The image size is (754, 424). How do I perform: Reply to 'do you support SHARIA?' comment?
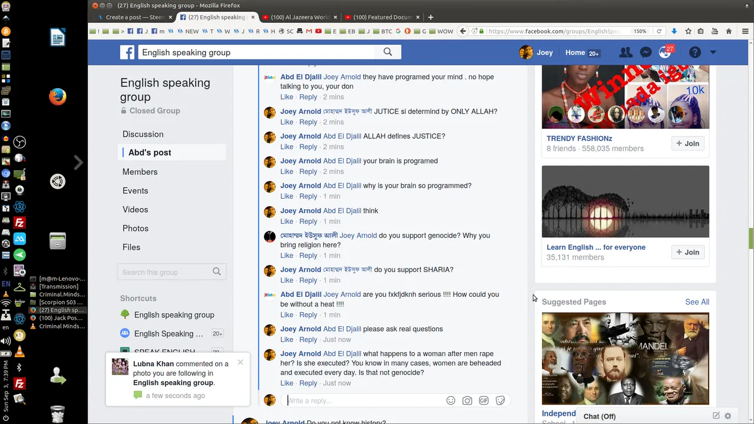click(x=308, y=280)
